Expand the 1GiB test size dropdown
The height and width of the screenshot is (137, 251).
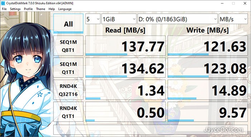(x=119, y=19)
